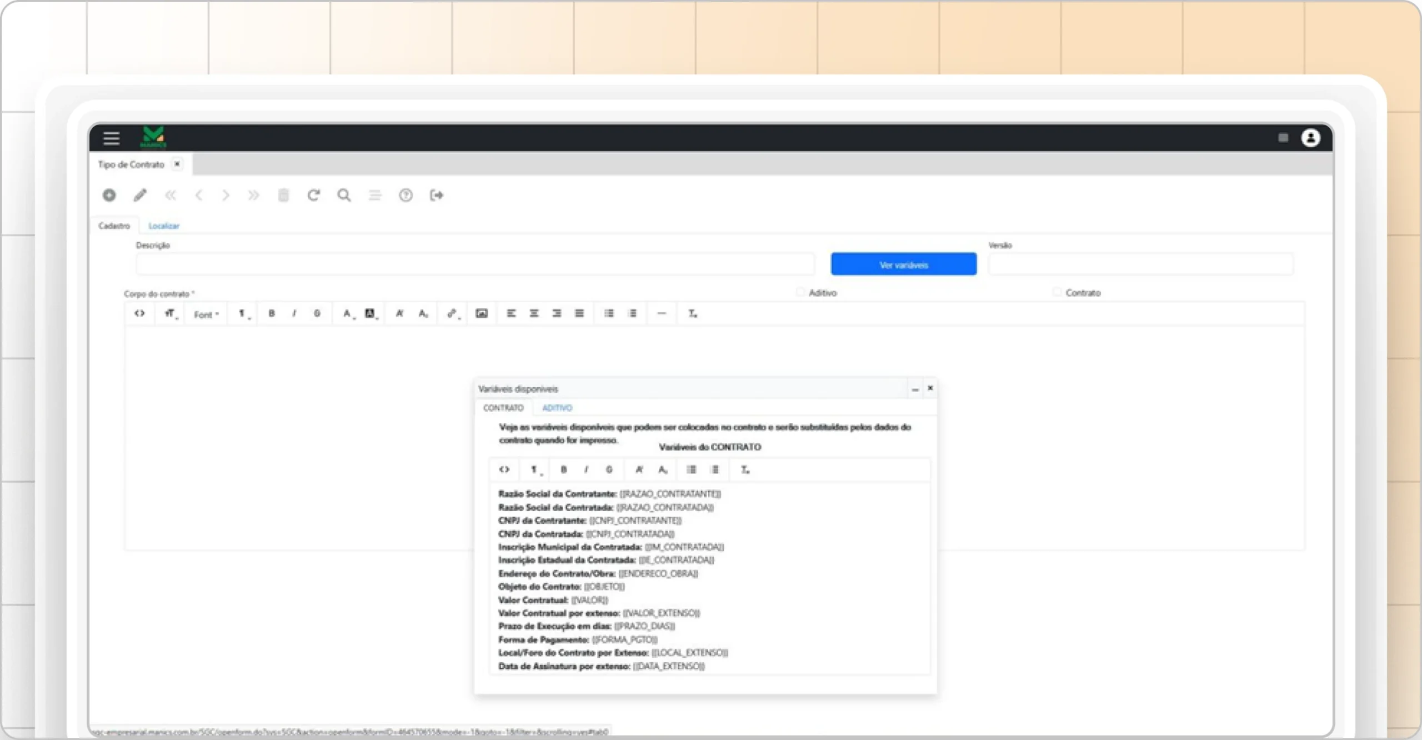
Task: Click the magnifier search icon
Action: pyautogui.click(x=344, y=195)
